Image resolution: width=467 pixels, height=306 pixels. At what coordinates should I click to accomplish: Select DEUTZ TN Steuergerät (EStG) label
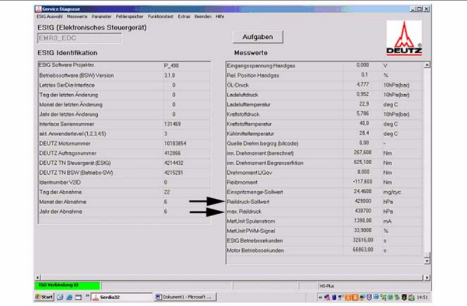click(x=75, y=163)
